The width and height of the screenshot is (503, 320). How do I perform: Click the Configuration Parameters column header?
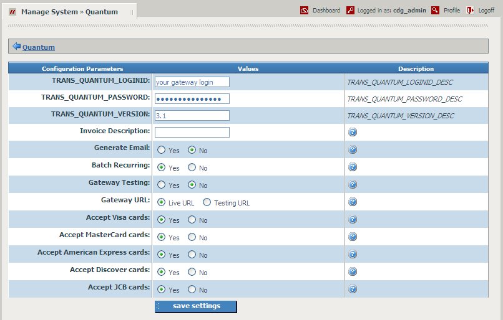click(82, 69)
